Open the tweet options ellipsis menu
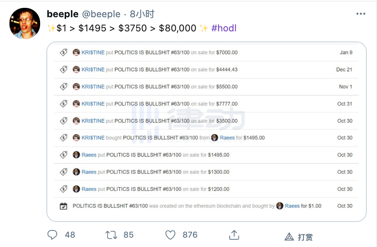The image size is (377, 247). [x=360, y=13]
